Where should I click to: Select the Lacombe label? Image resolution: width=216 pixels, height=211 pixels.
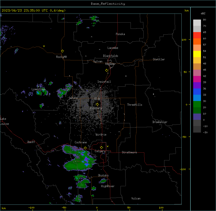(x=113, y=48)
